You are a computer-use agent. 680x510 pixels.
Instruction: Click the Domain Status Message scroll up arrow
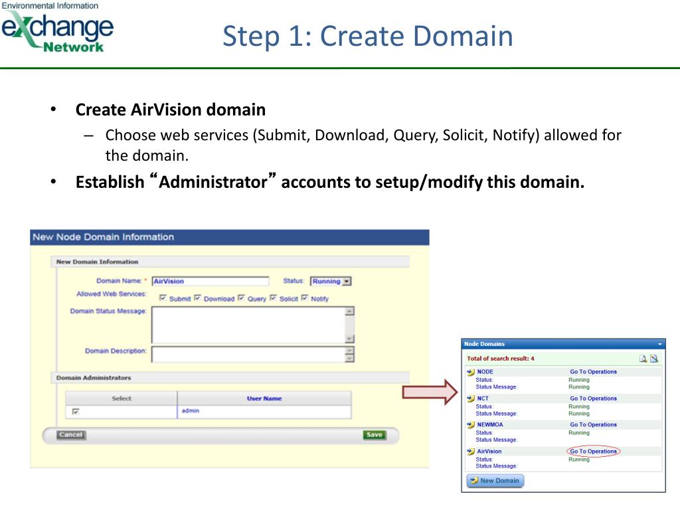(x=349, y=311)
